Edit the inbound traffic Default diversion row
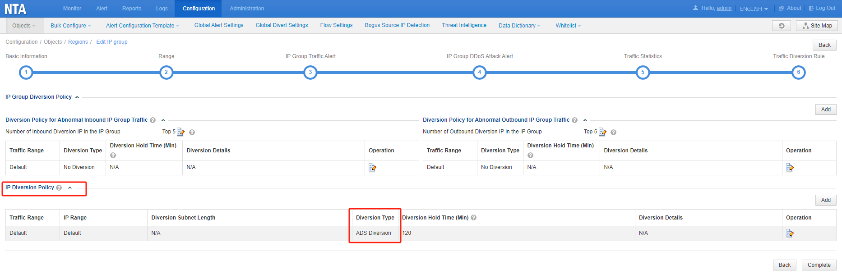Screen dimensions: 842x279 pyautogui.click(x=372, y=168)
